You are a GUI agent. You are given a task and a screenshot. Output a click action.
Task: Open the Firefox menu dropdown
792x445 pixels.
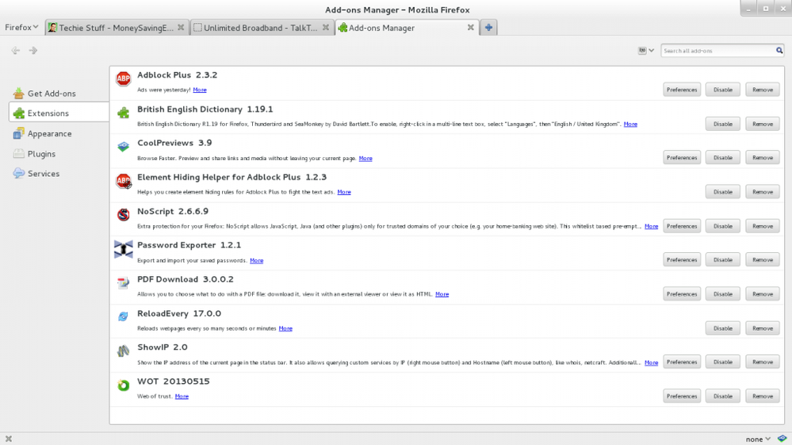(21, 27)
